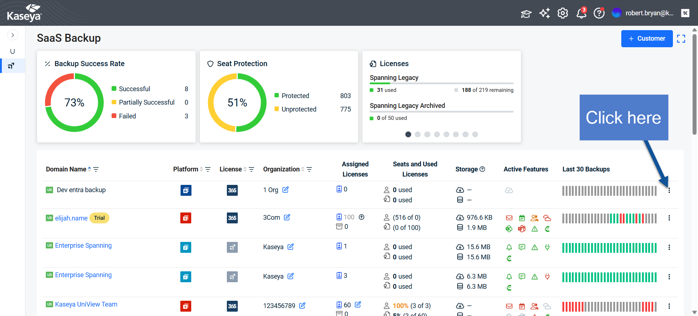Click the AI sparkle icon in header
This screenshot has height=316, width=698.
(545, 13)
